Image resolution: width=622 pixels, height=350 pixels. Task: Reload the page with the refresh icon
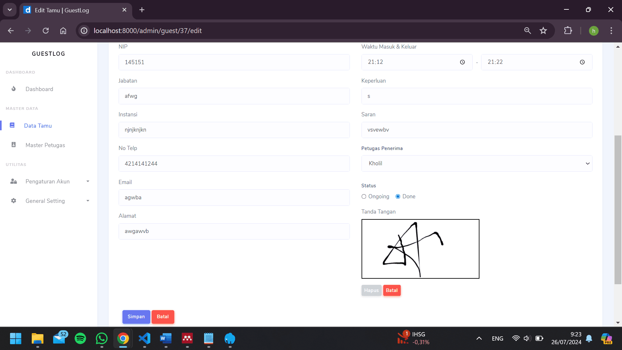[x=46, y=30]
